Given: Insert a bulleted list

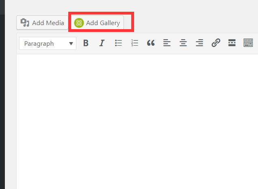Looking at the screenshot, I should pos(119,43).
